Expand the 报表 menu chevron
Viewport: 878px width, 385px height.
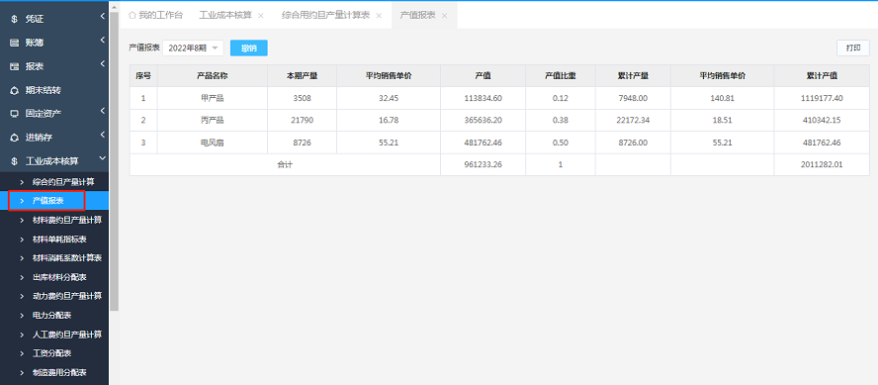(x=103, y=64)
